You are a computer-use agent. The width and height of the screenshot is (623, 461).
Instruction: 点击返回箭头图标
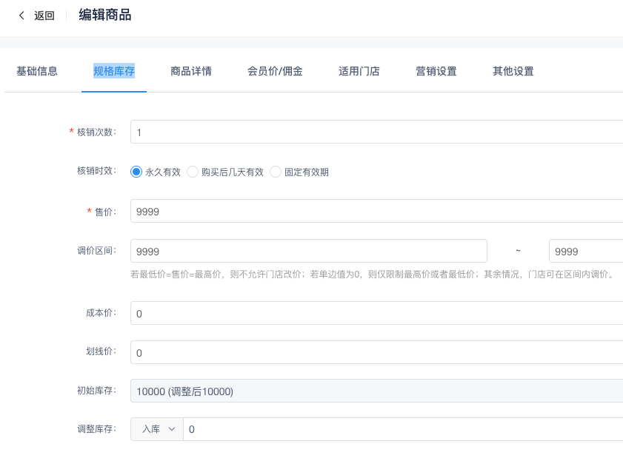pyautogui.click(x=20, y=15)
